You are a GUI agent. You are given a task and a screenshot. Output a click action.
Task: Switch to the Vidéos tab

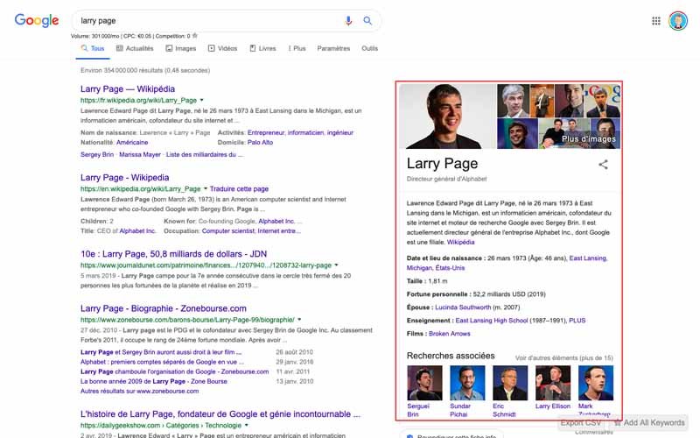(223, 48)
